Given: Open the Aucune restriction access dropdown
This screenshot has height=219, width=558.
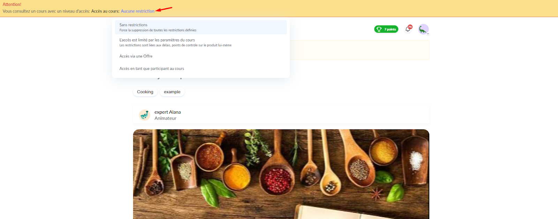Looking at the screenshot, I should (137, 11).
